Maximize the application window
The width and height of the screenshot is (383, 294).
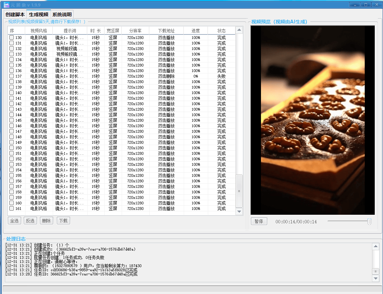pos(365,4)
